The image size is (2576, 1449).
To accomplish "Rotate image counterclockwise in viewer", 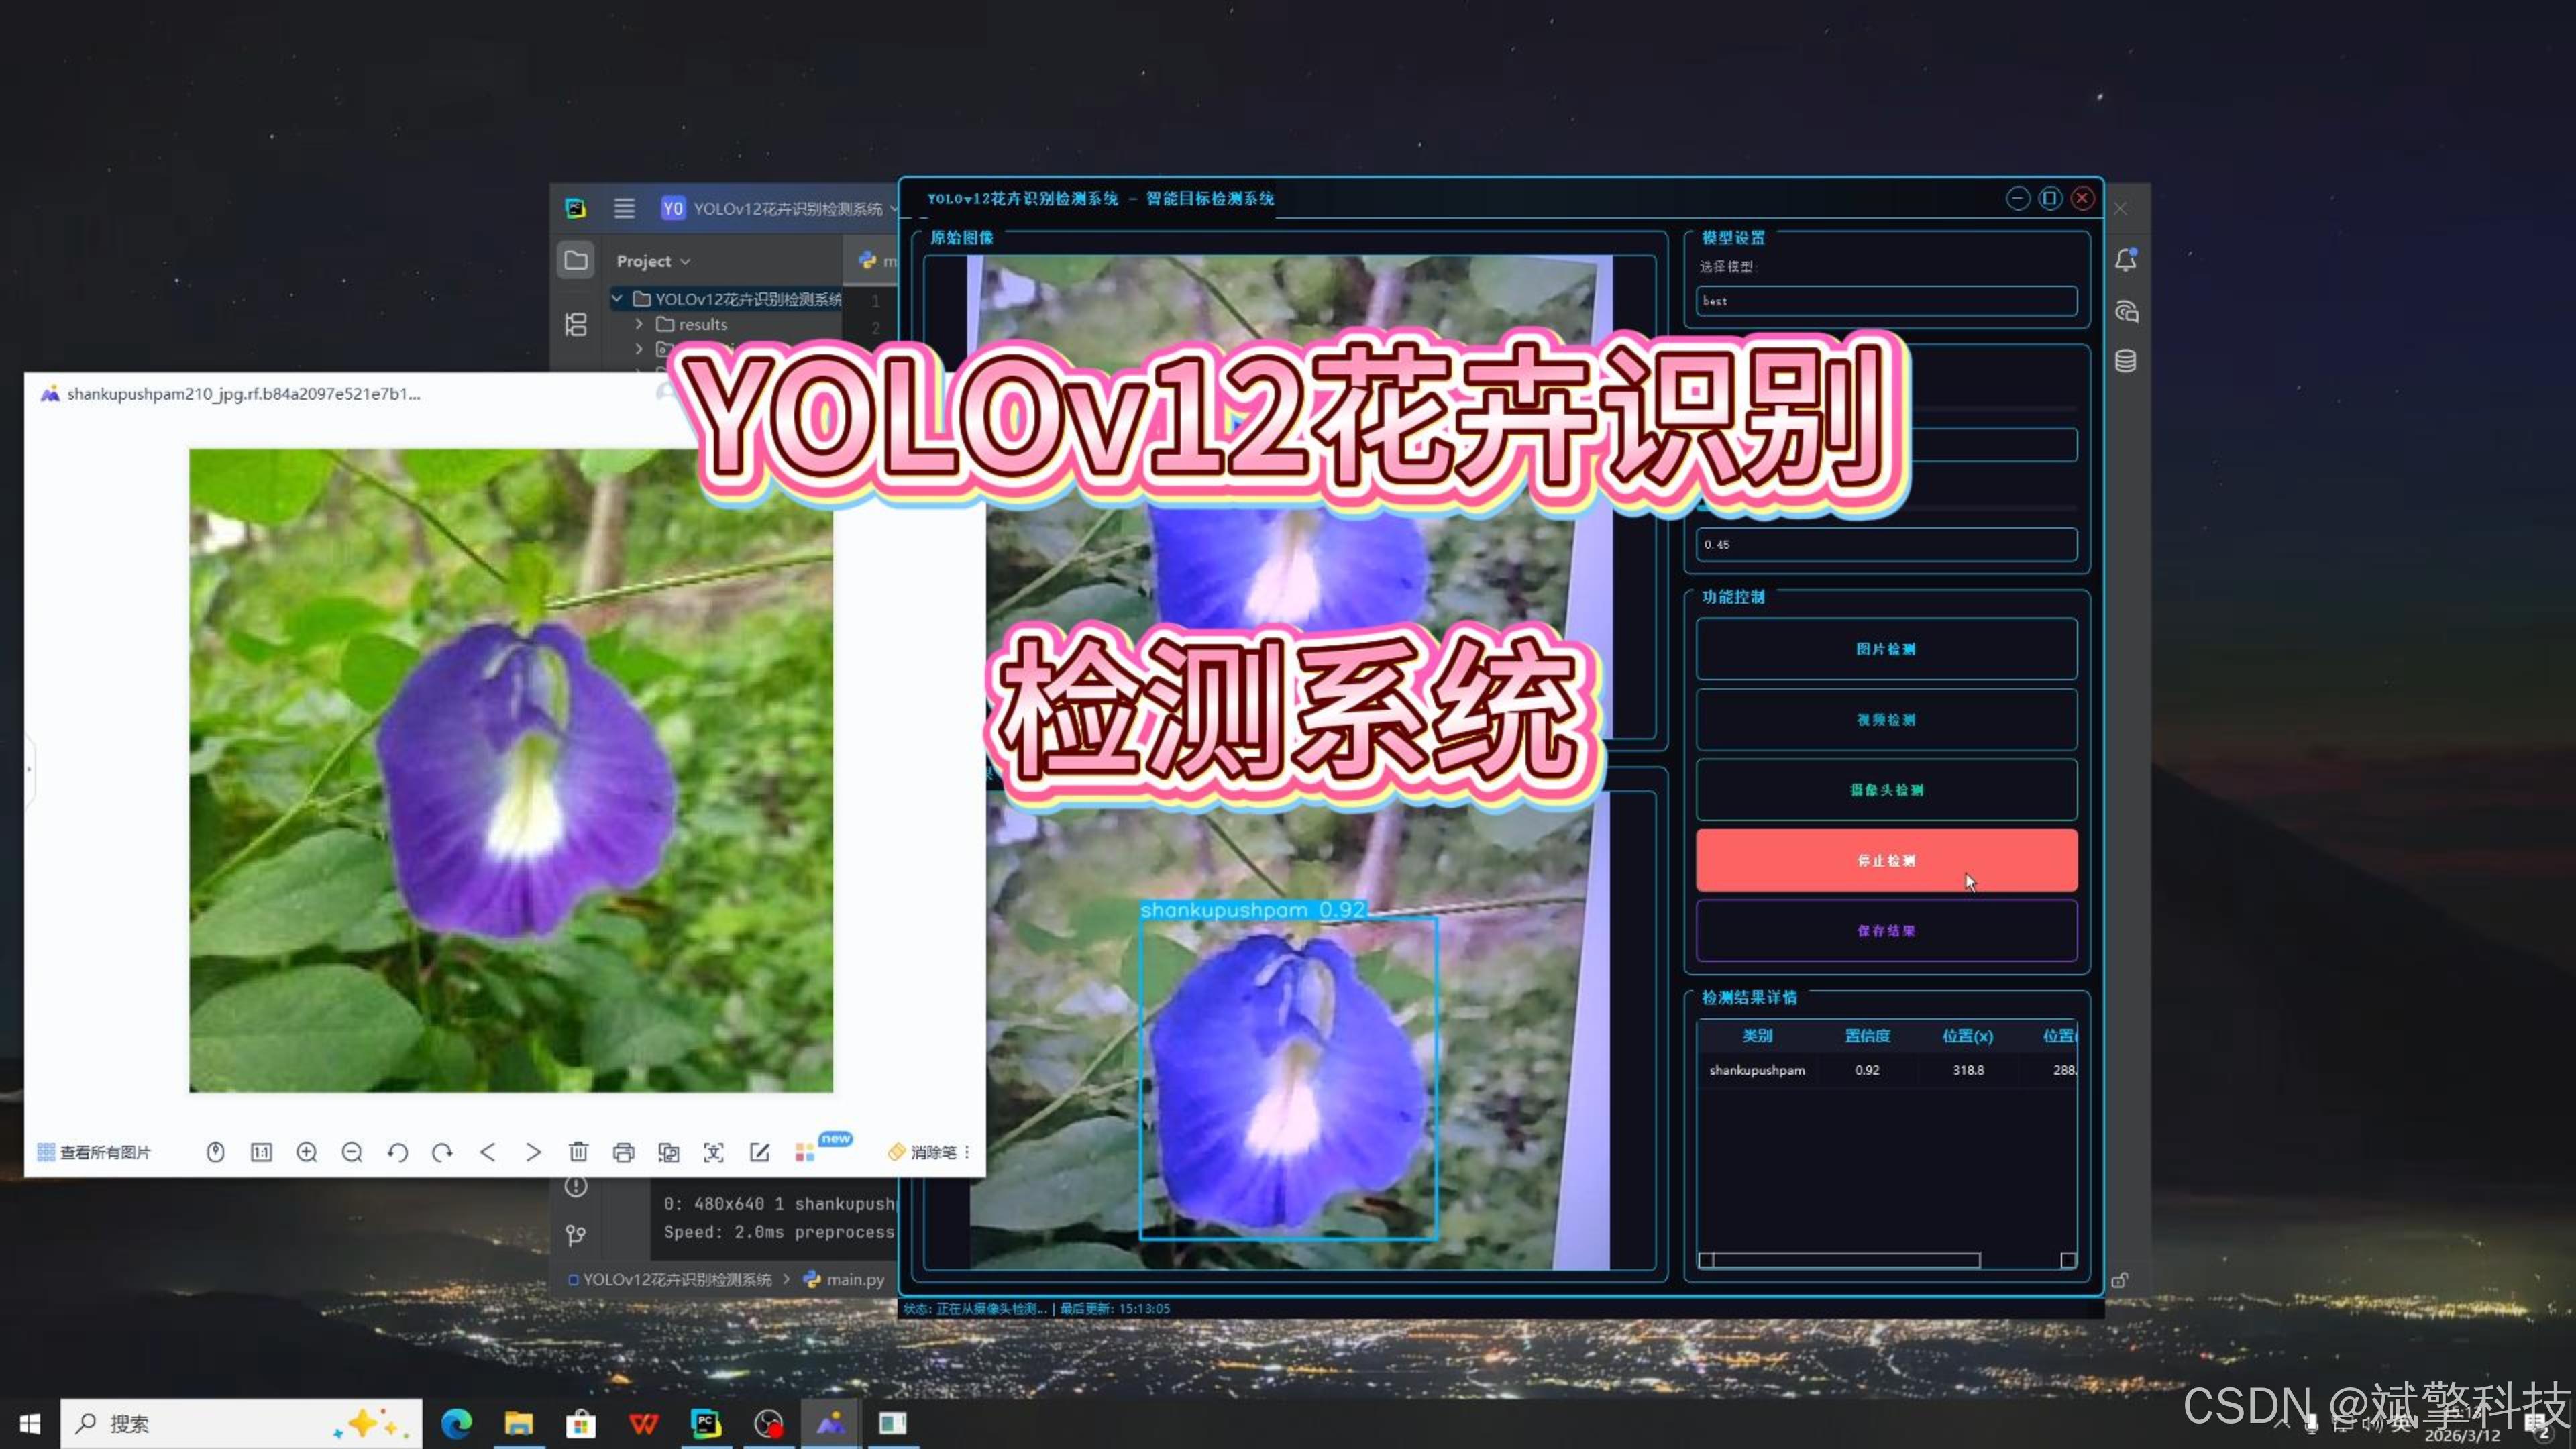I will point(397,1152).
